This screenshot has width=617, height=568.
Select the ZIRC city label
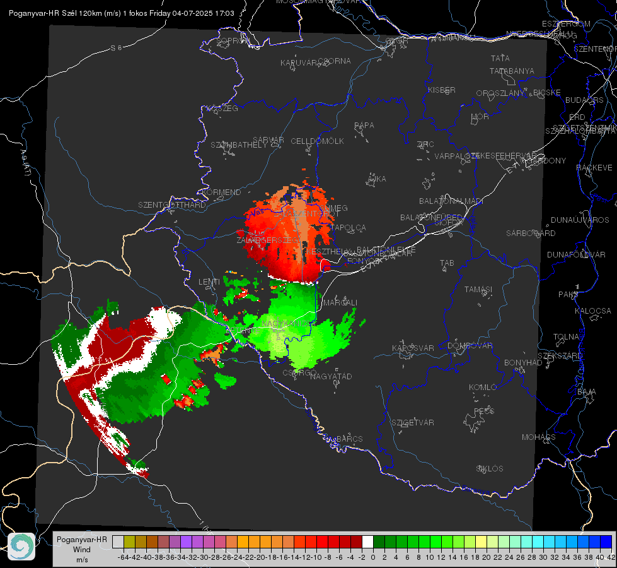[x=425, y=145]
